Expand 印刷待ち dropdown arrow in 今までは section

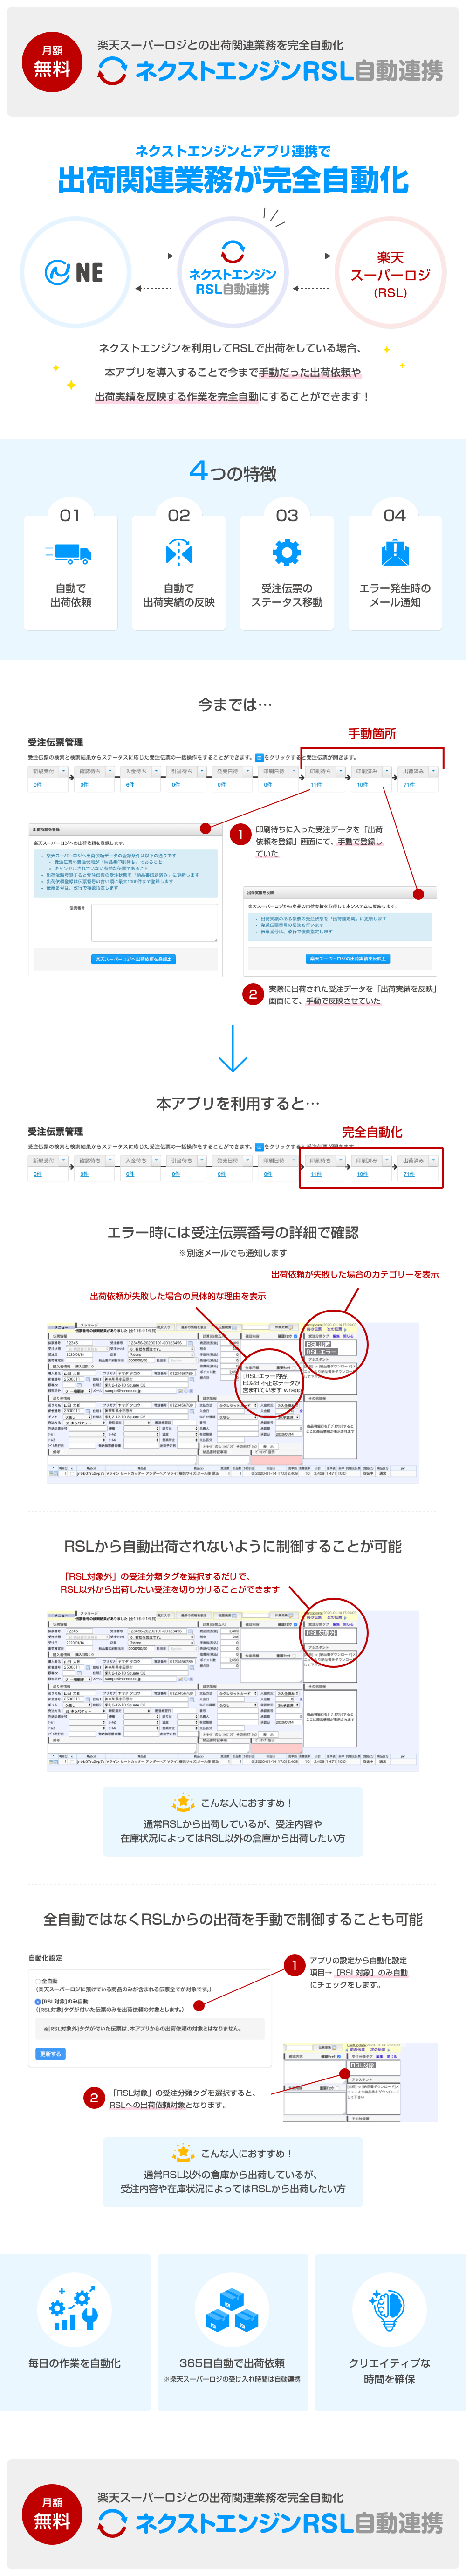(340, 771)
